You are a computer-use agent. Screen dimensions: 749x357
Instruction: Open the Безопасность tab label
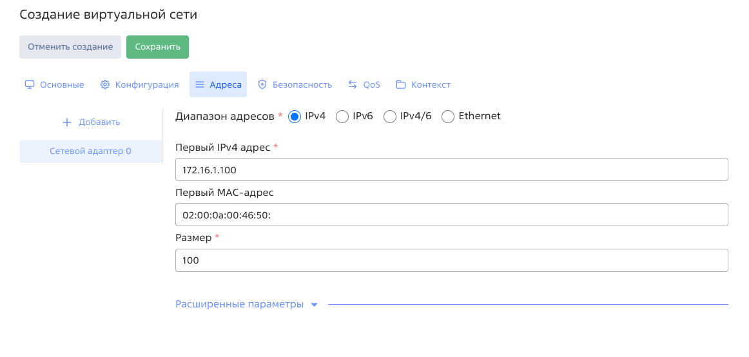click(302, 84)
